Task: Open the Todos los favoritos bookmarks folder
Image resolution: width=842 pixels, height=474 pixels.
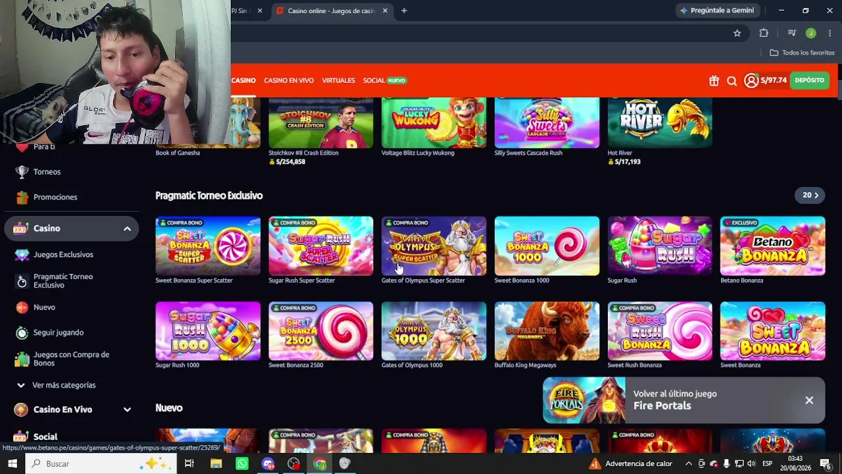Action: [x=802, y=53]
